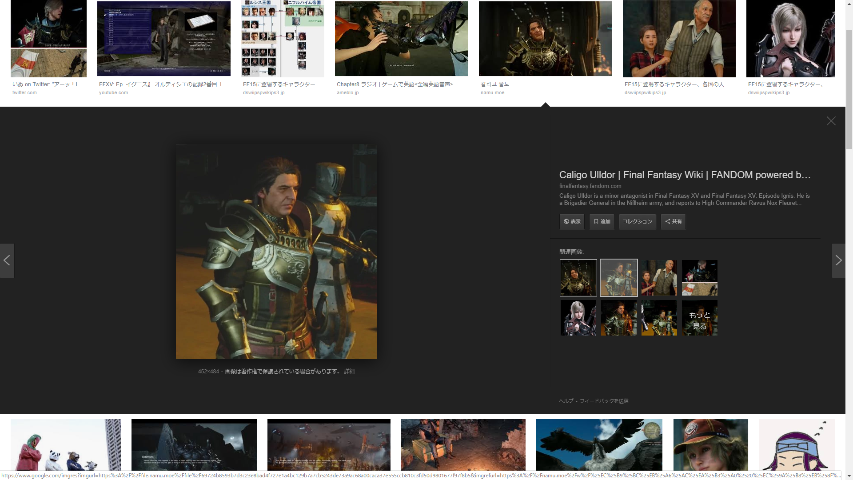Click the large Caligo Ulldor preview image

point(276,252)
